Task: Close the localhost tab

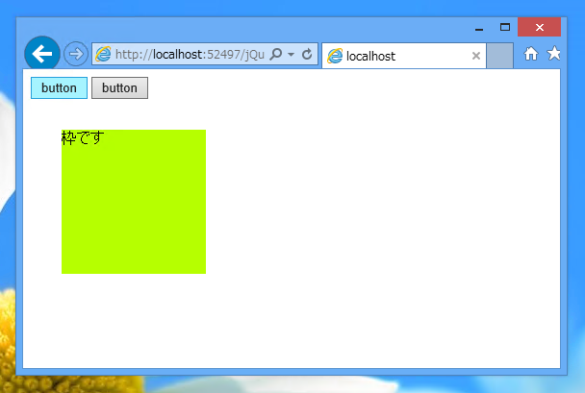Action: click(x=476, y=56)
